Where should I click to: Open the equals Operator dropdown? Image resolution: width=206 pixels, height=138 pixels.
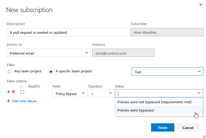point(101,93)
